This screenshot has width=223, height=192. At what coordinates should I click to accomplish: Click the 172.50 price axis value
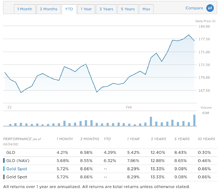click(204, 65)
